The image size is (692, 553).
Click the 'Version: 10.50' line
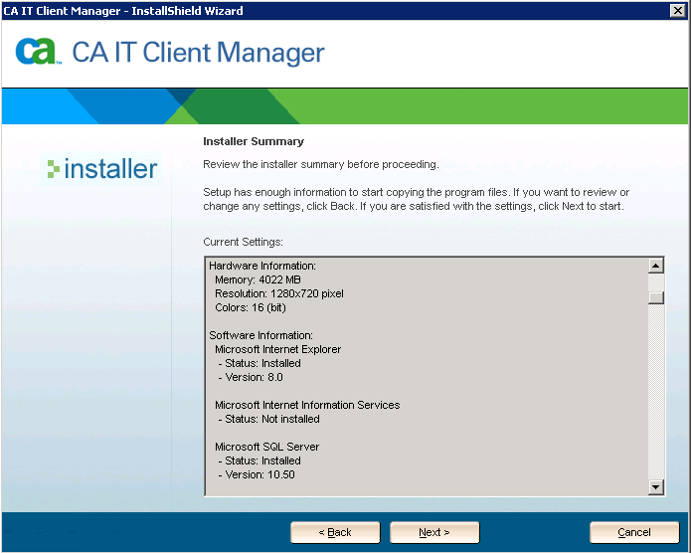pyautogui.click(x=257, y=474)
